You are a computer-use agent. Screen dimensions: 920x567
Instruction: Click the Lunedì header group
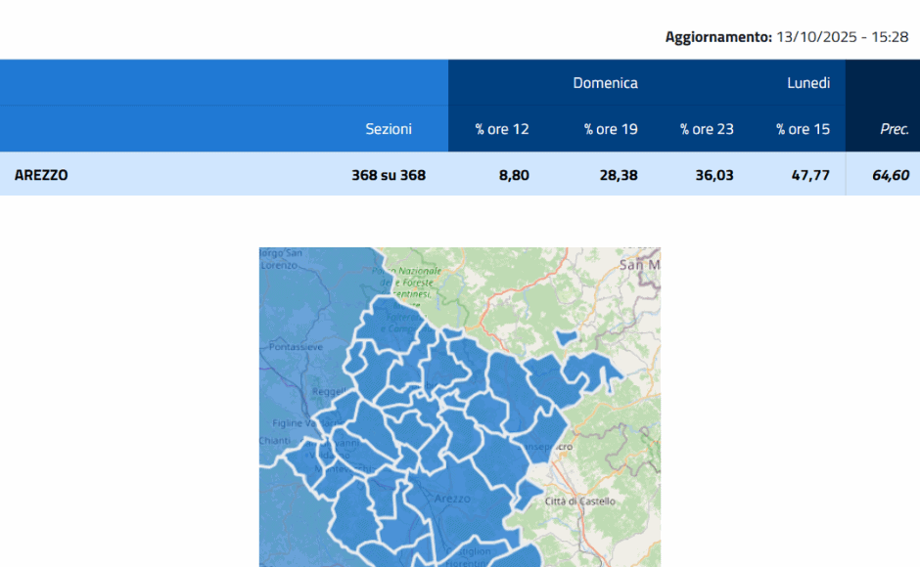(808, 83)
